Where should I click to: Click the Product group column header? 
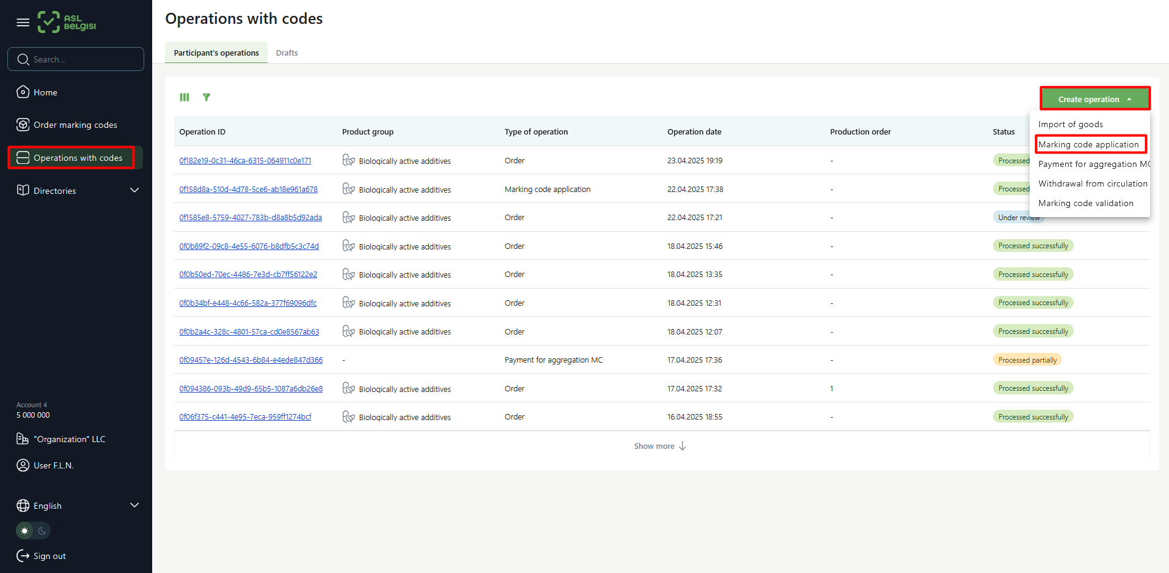click(368, 131)
